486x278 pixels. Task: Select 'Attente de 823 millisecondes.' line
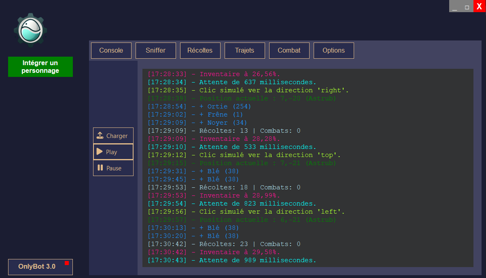[x=232, y=204]
